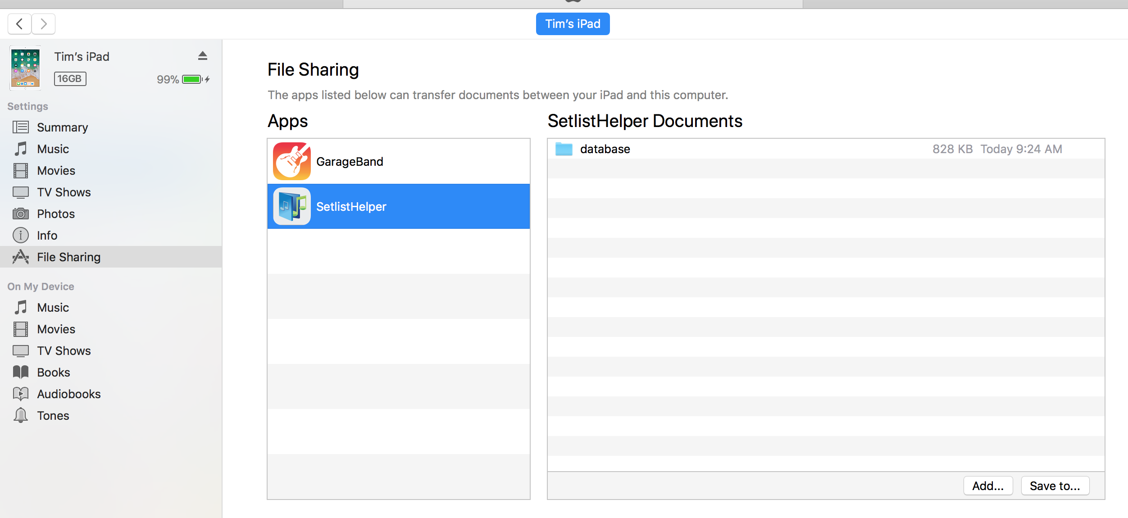Click the device thumbnail of Tim's iPad
The image size is (1128, 518).
(25, 68)
